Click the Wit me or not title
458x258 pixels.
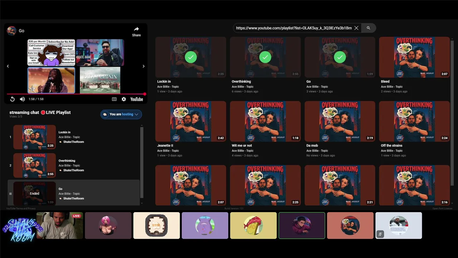point(242,145)
